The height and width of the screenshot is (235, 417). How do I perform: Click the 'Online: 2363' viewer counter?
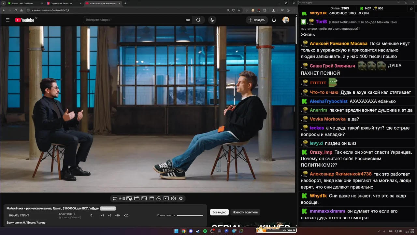point(339,8)
